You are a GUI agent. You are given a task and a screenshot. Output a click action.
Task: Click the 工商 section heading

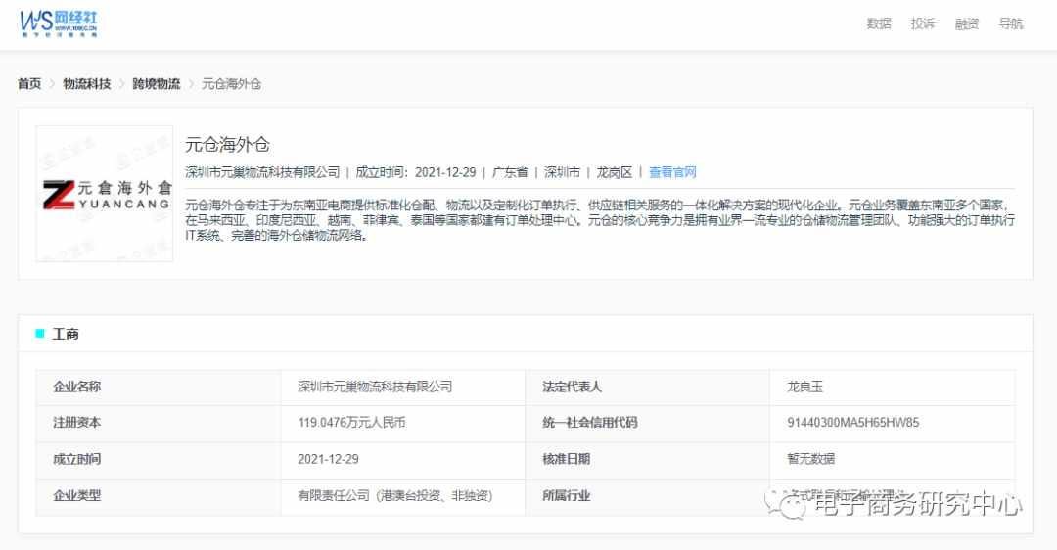point(67,334)
